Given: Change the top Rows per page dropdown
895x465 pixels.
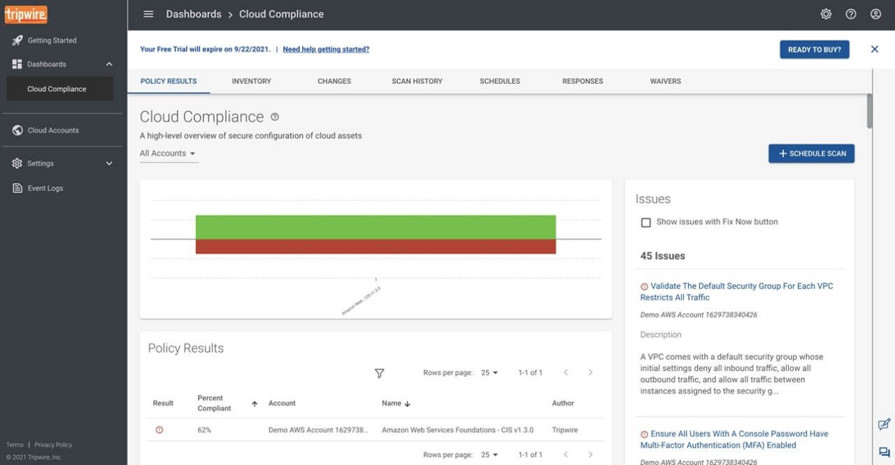Looking at the screenshot, I should pyautogui.click(x=489, y=373).
